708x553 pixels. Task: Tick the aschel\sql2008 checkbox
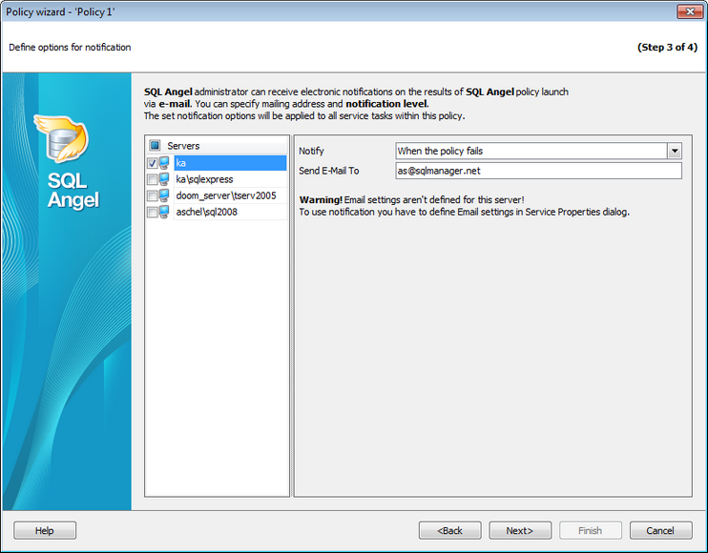152,212
